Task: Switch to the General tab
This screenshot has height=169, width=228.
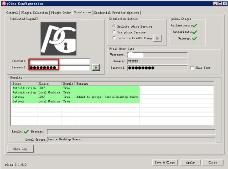Action: [12, 13]
